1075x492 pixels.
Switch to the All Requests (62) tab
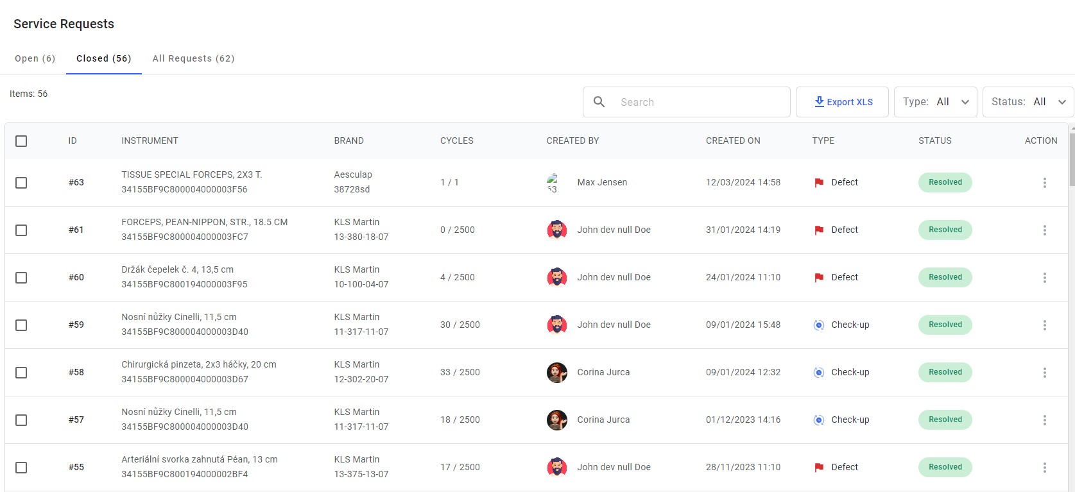(193, 58)
